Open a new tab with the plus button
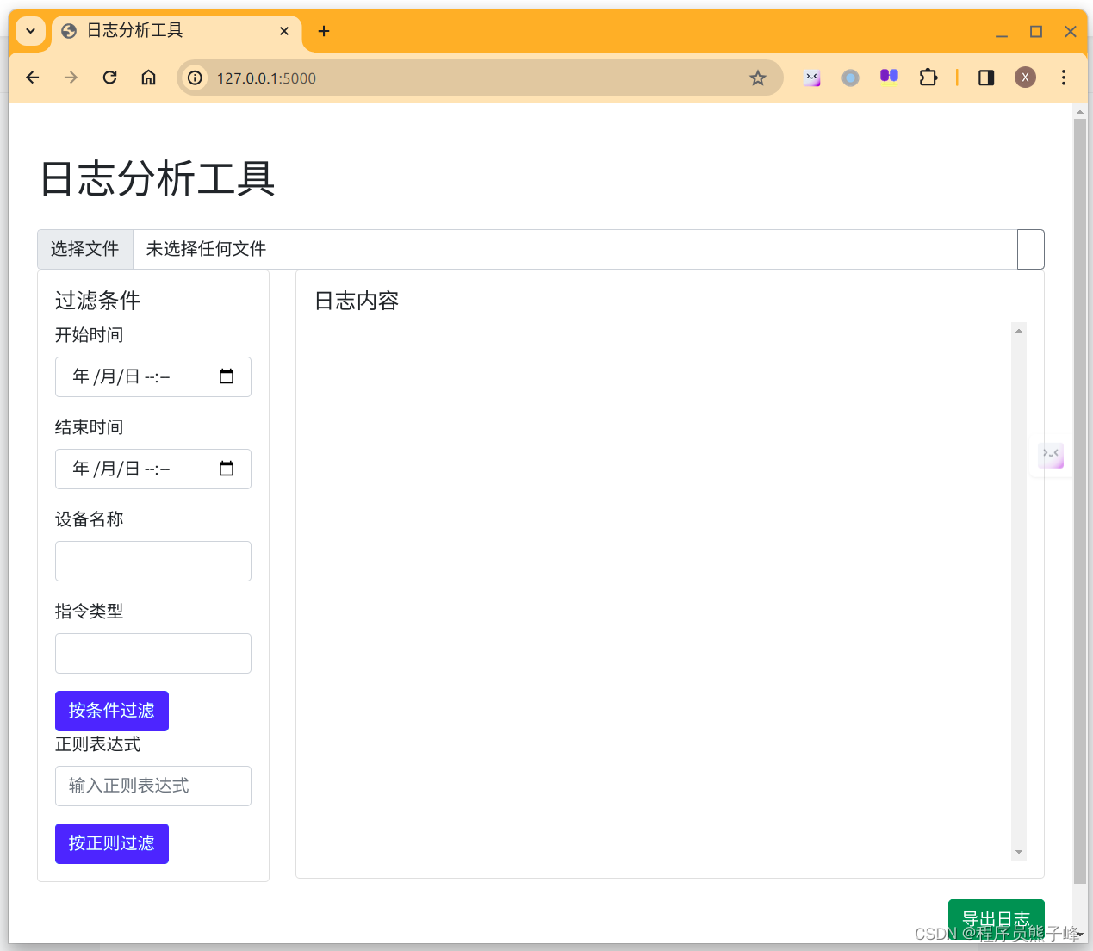Image resolution: width=1093 pixels, height=951 pixels. tap(323, 31)
